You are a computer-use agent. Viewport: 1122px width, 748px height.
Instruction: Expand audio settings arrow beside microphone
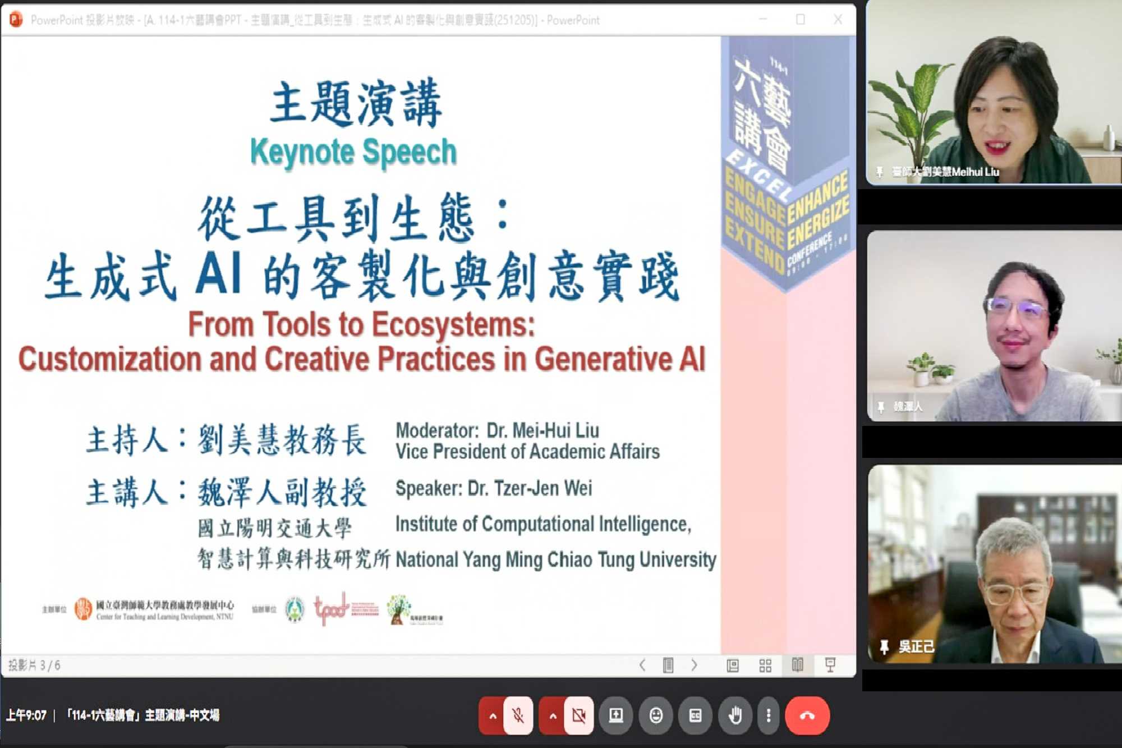coord(492,715)
